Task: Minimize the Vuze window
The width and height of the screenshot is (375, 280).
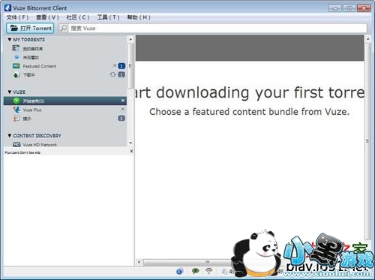Action: coord(335,8)
